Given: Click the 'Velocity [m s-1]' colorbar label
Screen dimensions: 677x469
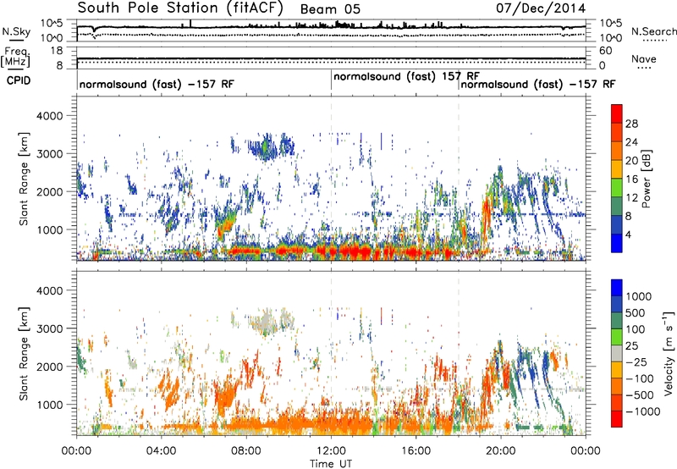Looking at the screenshot, I should pyautogui.click(x=669, y=353).
